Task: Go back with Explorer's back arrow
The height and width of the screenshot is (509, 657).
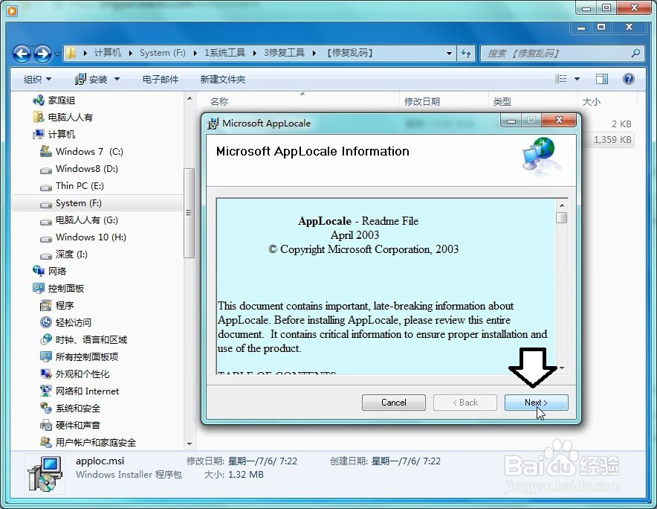Action: (22, 54)
